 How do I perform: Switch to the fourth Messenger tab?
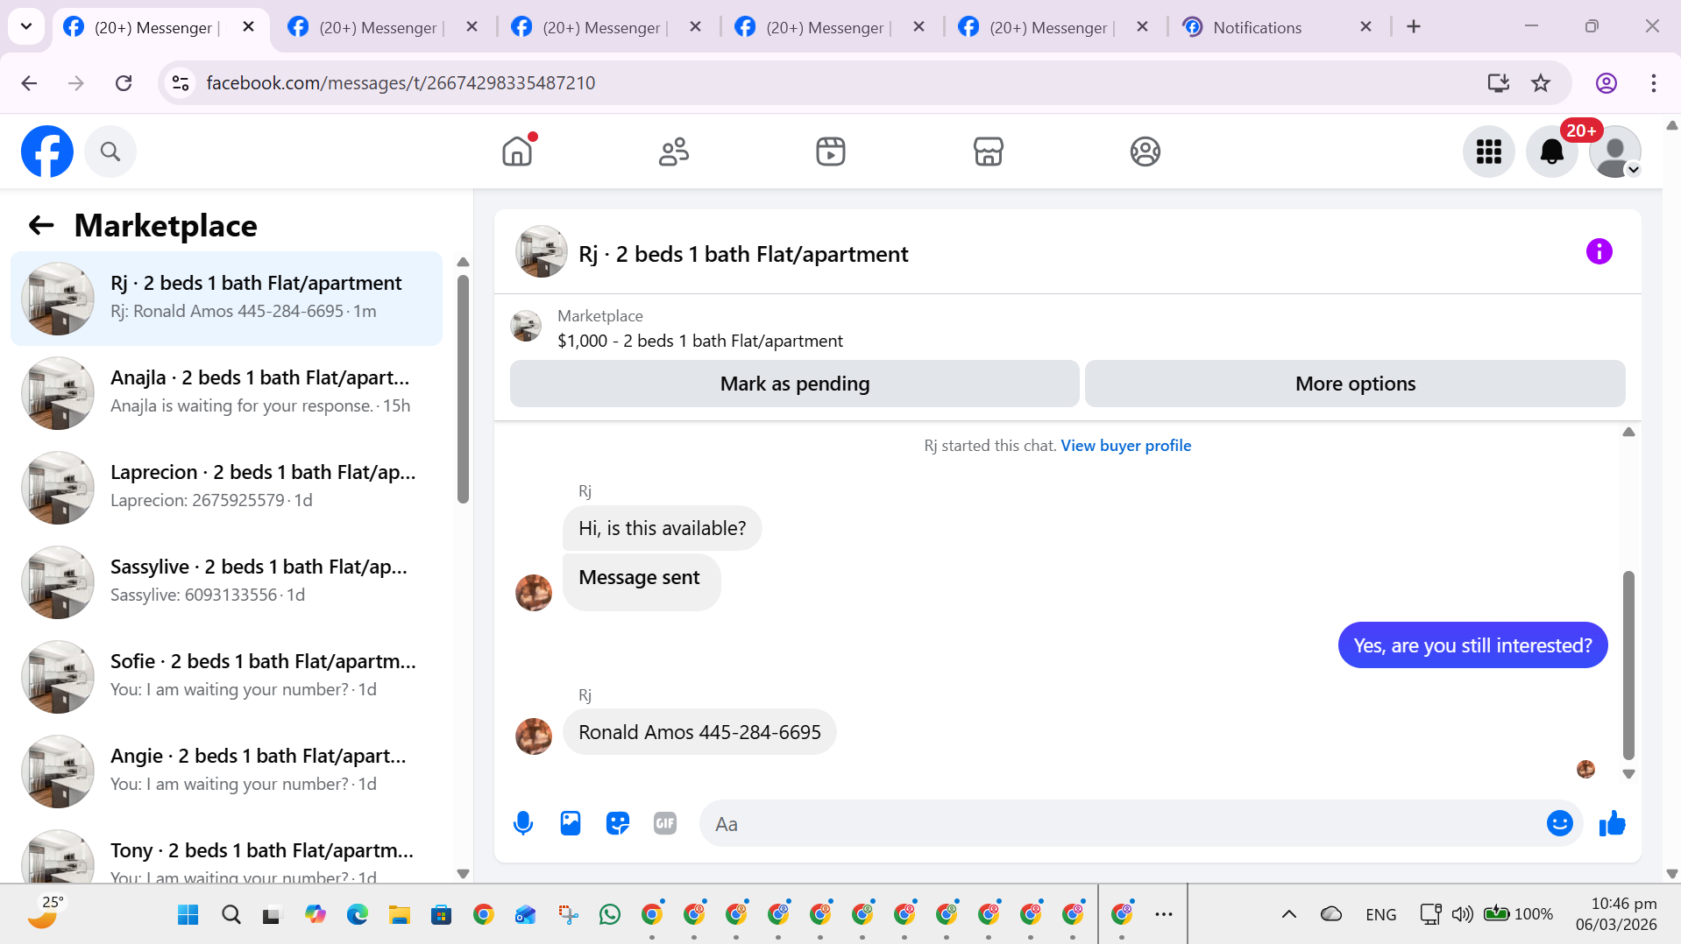click(x=831, y=27)
